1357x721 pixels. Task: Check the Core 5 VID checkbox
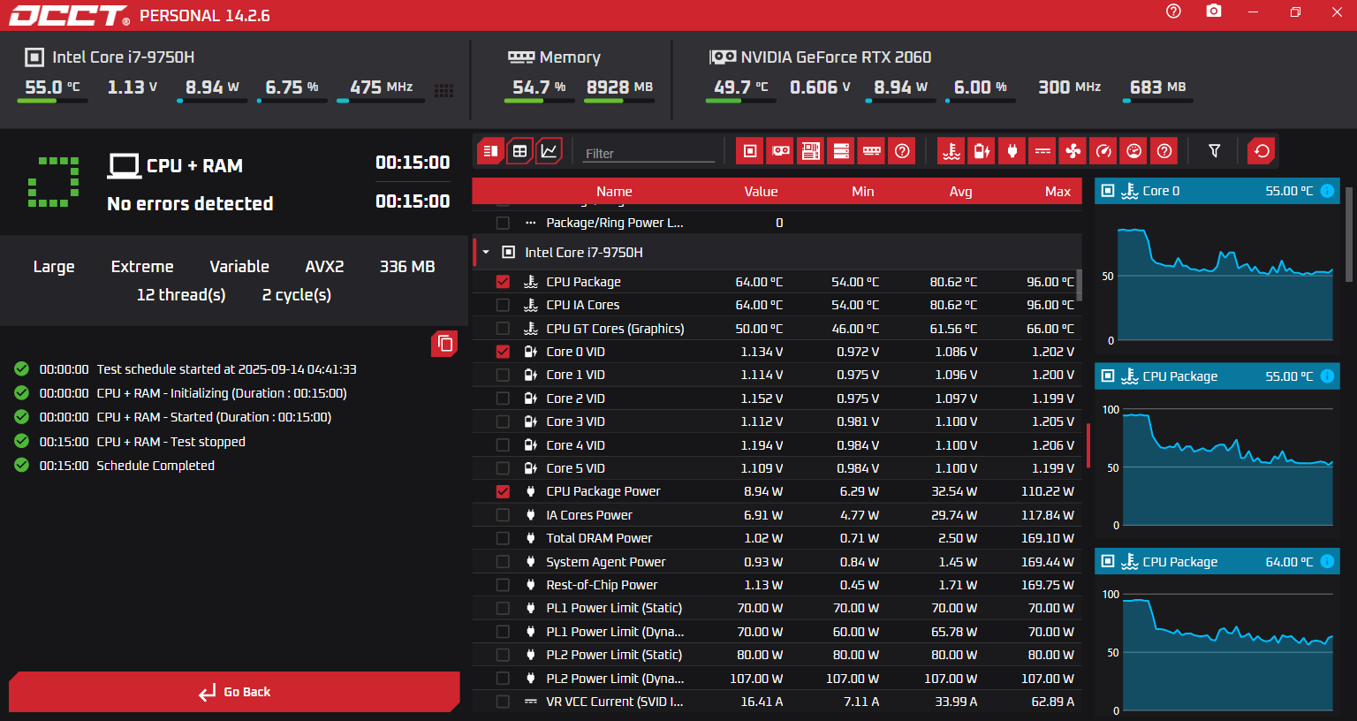coord(503,468)
